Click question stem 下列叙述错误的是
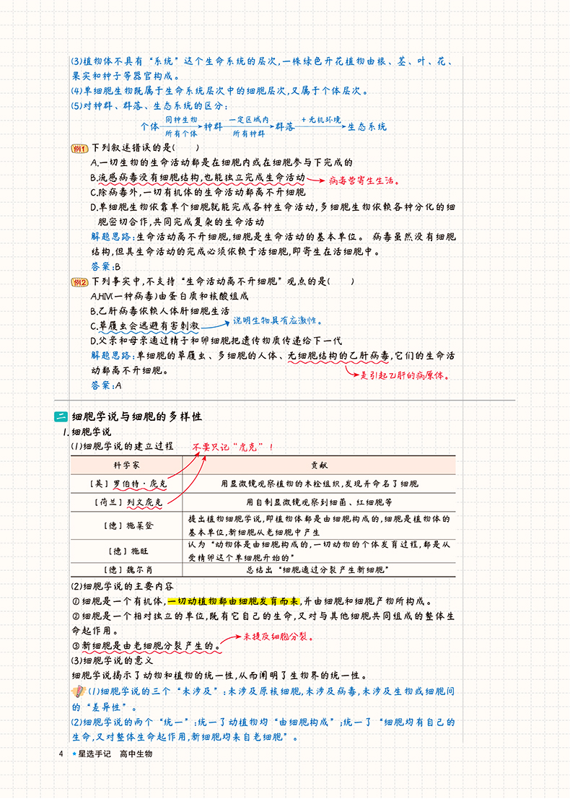The height and width of the screenshot is (799, 570). coord(146,148)
